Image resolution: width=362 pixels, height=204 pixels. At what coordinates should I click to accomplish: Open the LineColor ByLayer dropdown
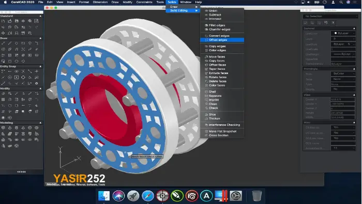(x=343, y=33)
